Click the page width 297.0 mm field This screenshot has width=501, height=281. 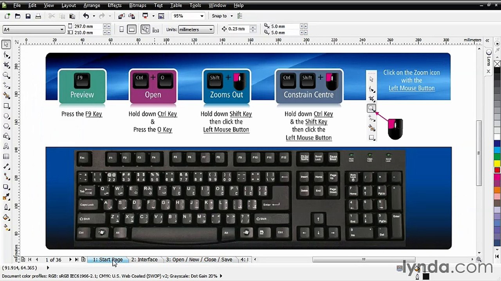(88, 26)
